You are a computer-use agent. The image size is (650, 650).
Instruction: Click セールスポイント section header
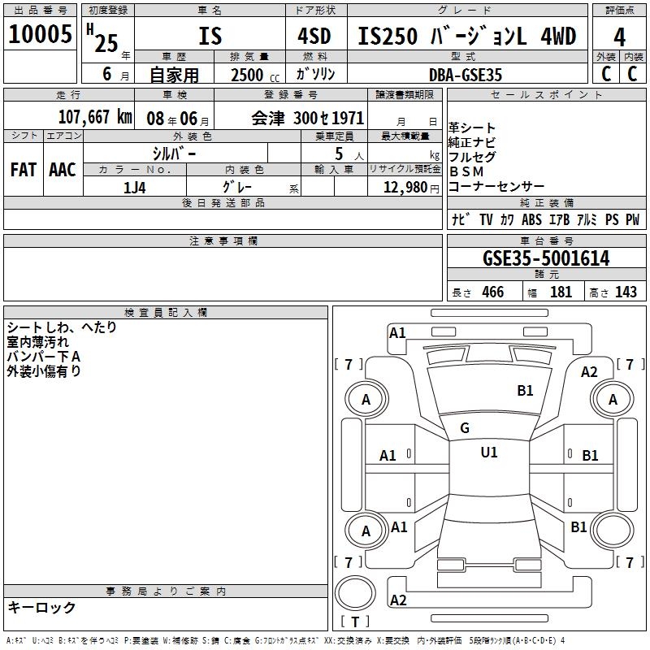click(546, 95)
